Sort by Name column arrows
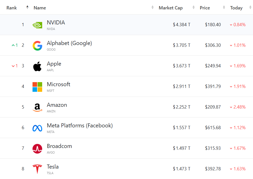 [x=152, y=8]
